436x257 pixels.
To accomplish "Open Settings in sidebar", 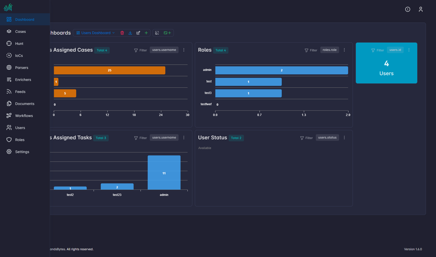I will 25,152.
